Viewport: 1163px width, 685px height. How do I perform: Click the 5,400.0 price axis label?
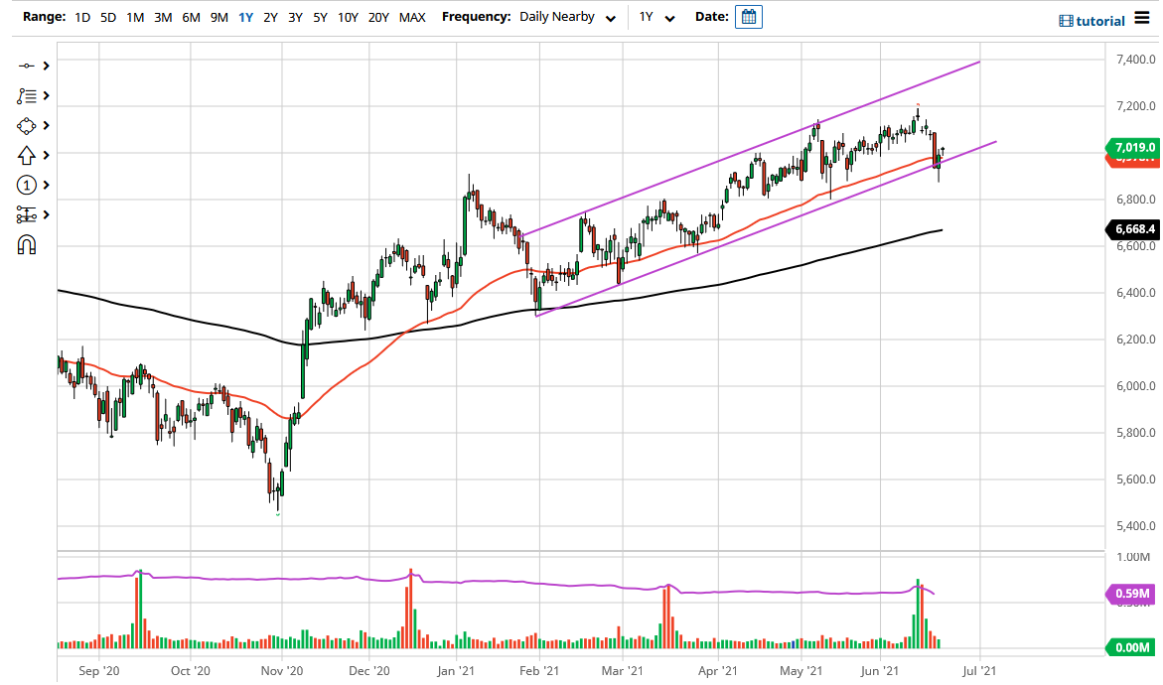click(x=1135, y=526)
